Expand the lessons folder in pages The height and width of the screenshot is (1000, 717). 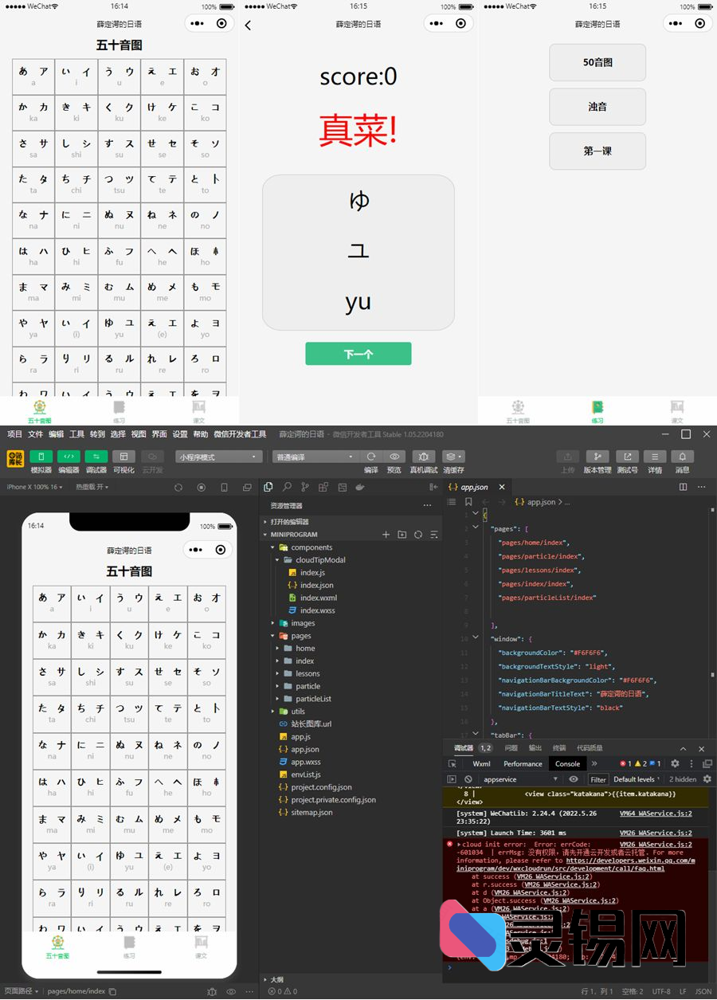[308, 673]
